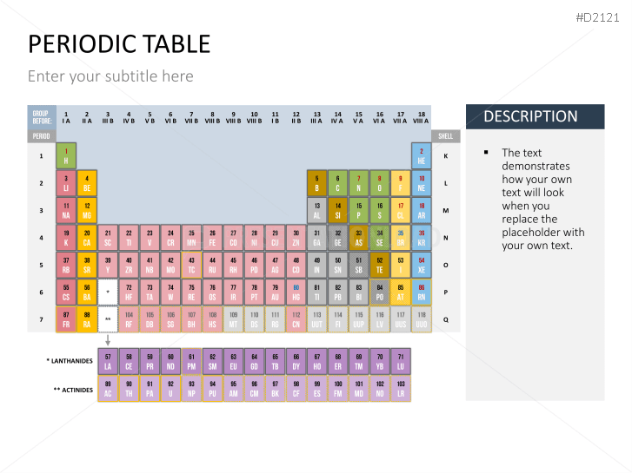
Task: Select the Iron (FE) element tile
Action: (x=213, y=238)
